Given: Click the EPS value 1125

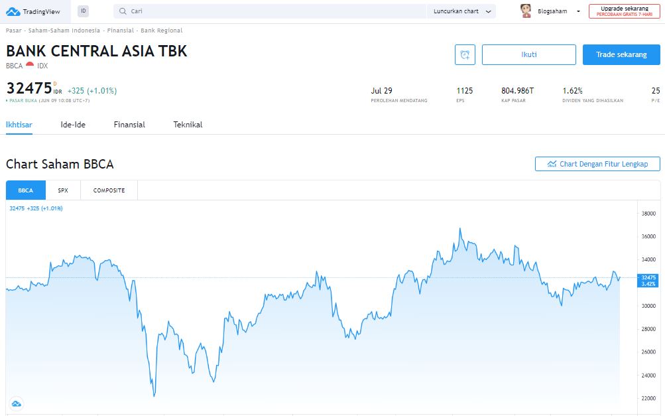Looking at the screenshot, I should (x=464, y=91).
